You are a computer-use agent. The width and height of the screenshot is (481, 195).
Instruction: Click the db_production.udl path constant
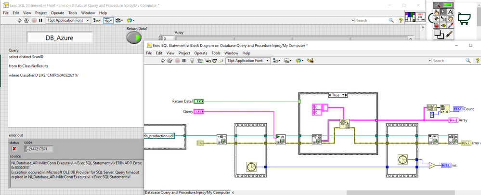click(x=159, y=136)
